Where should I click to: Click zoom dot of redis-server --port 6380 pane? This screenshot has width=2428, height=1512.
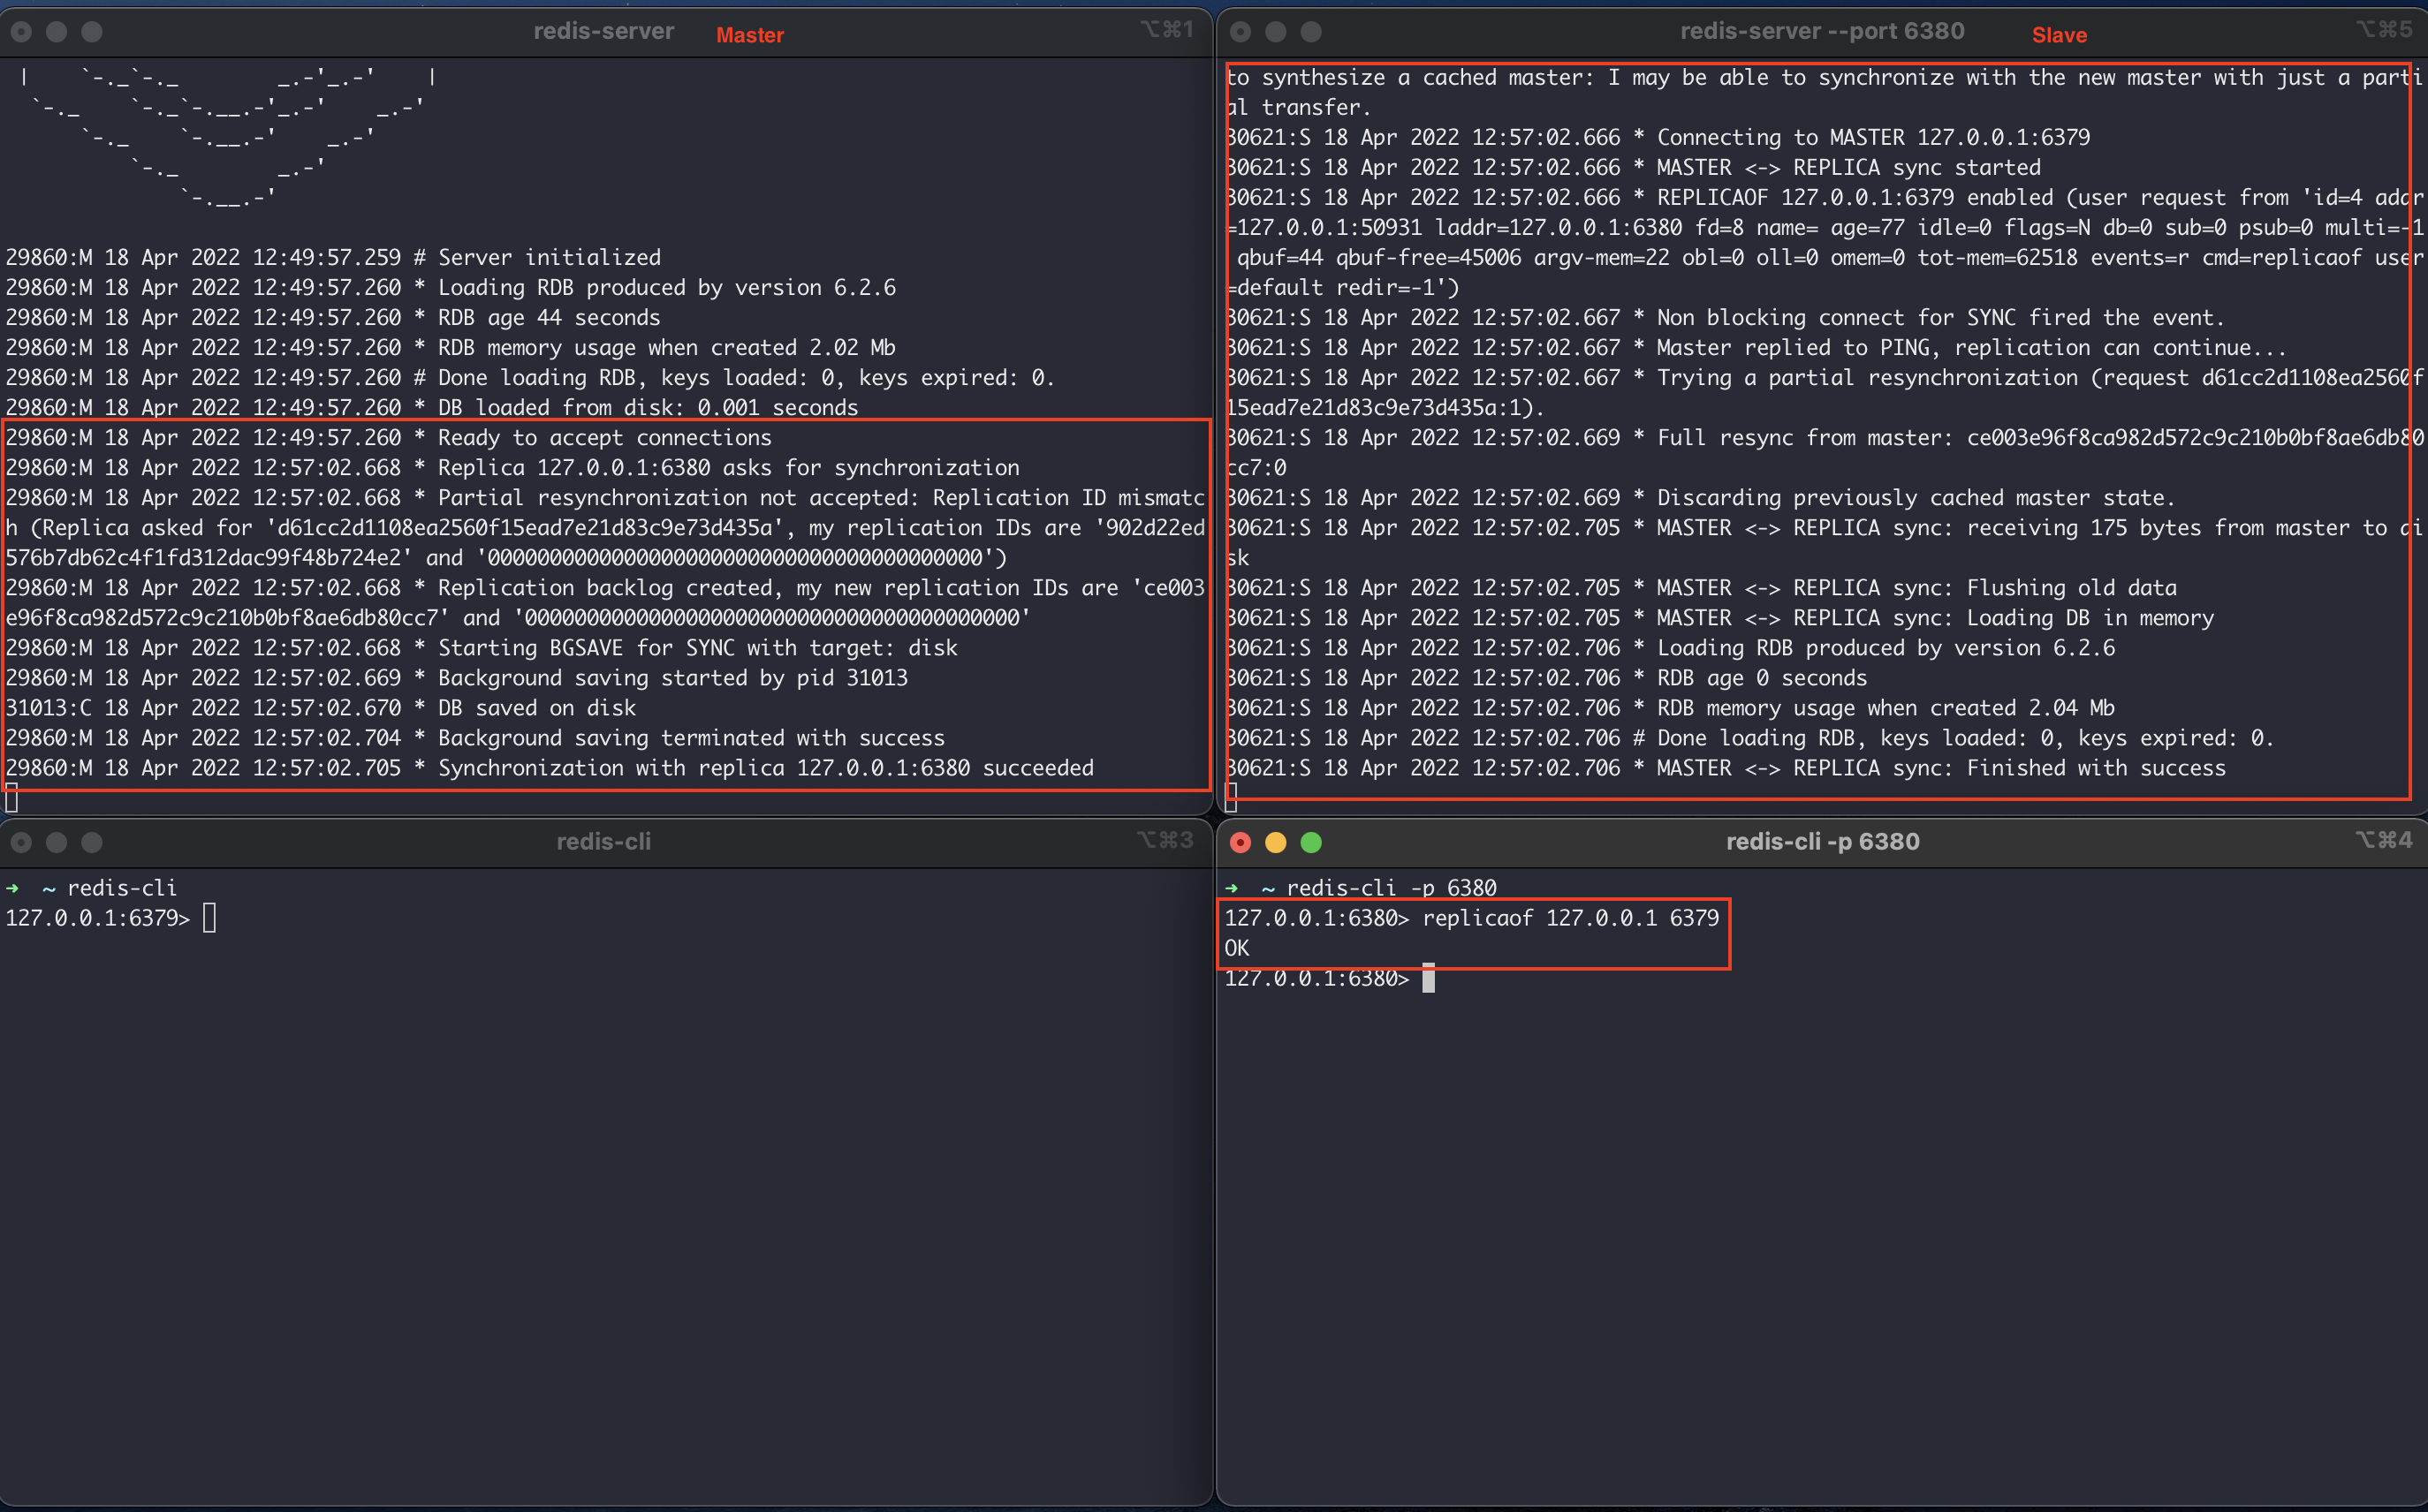(1310, 32)
